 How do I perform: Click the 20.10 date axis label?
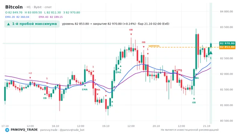pyautogui.click(x=156, y=126)
